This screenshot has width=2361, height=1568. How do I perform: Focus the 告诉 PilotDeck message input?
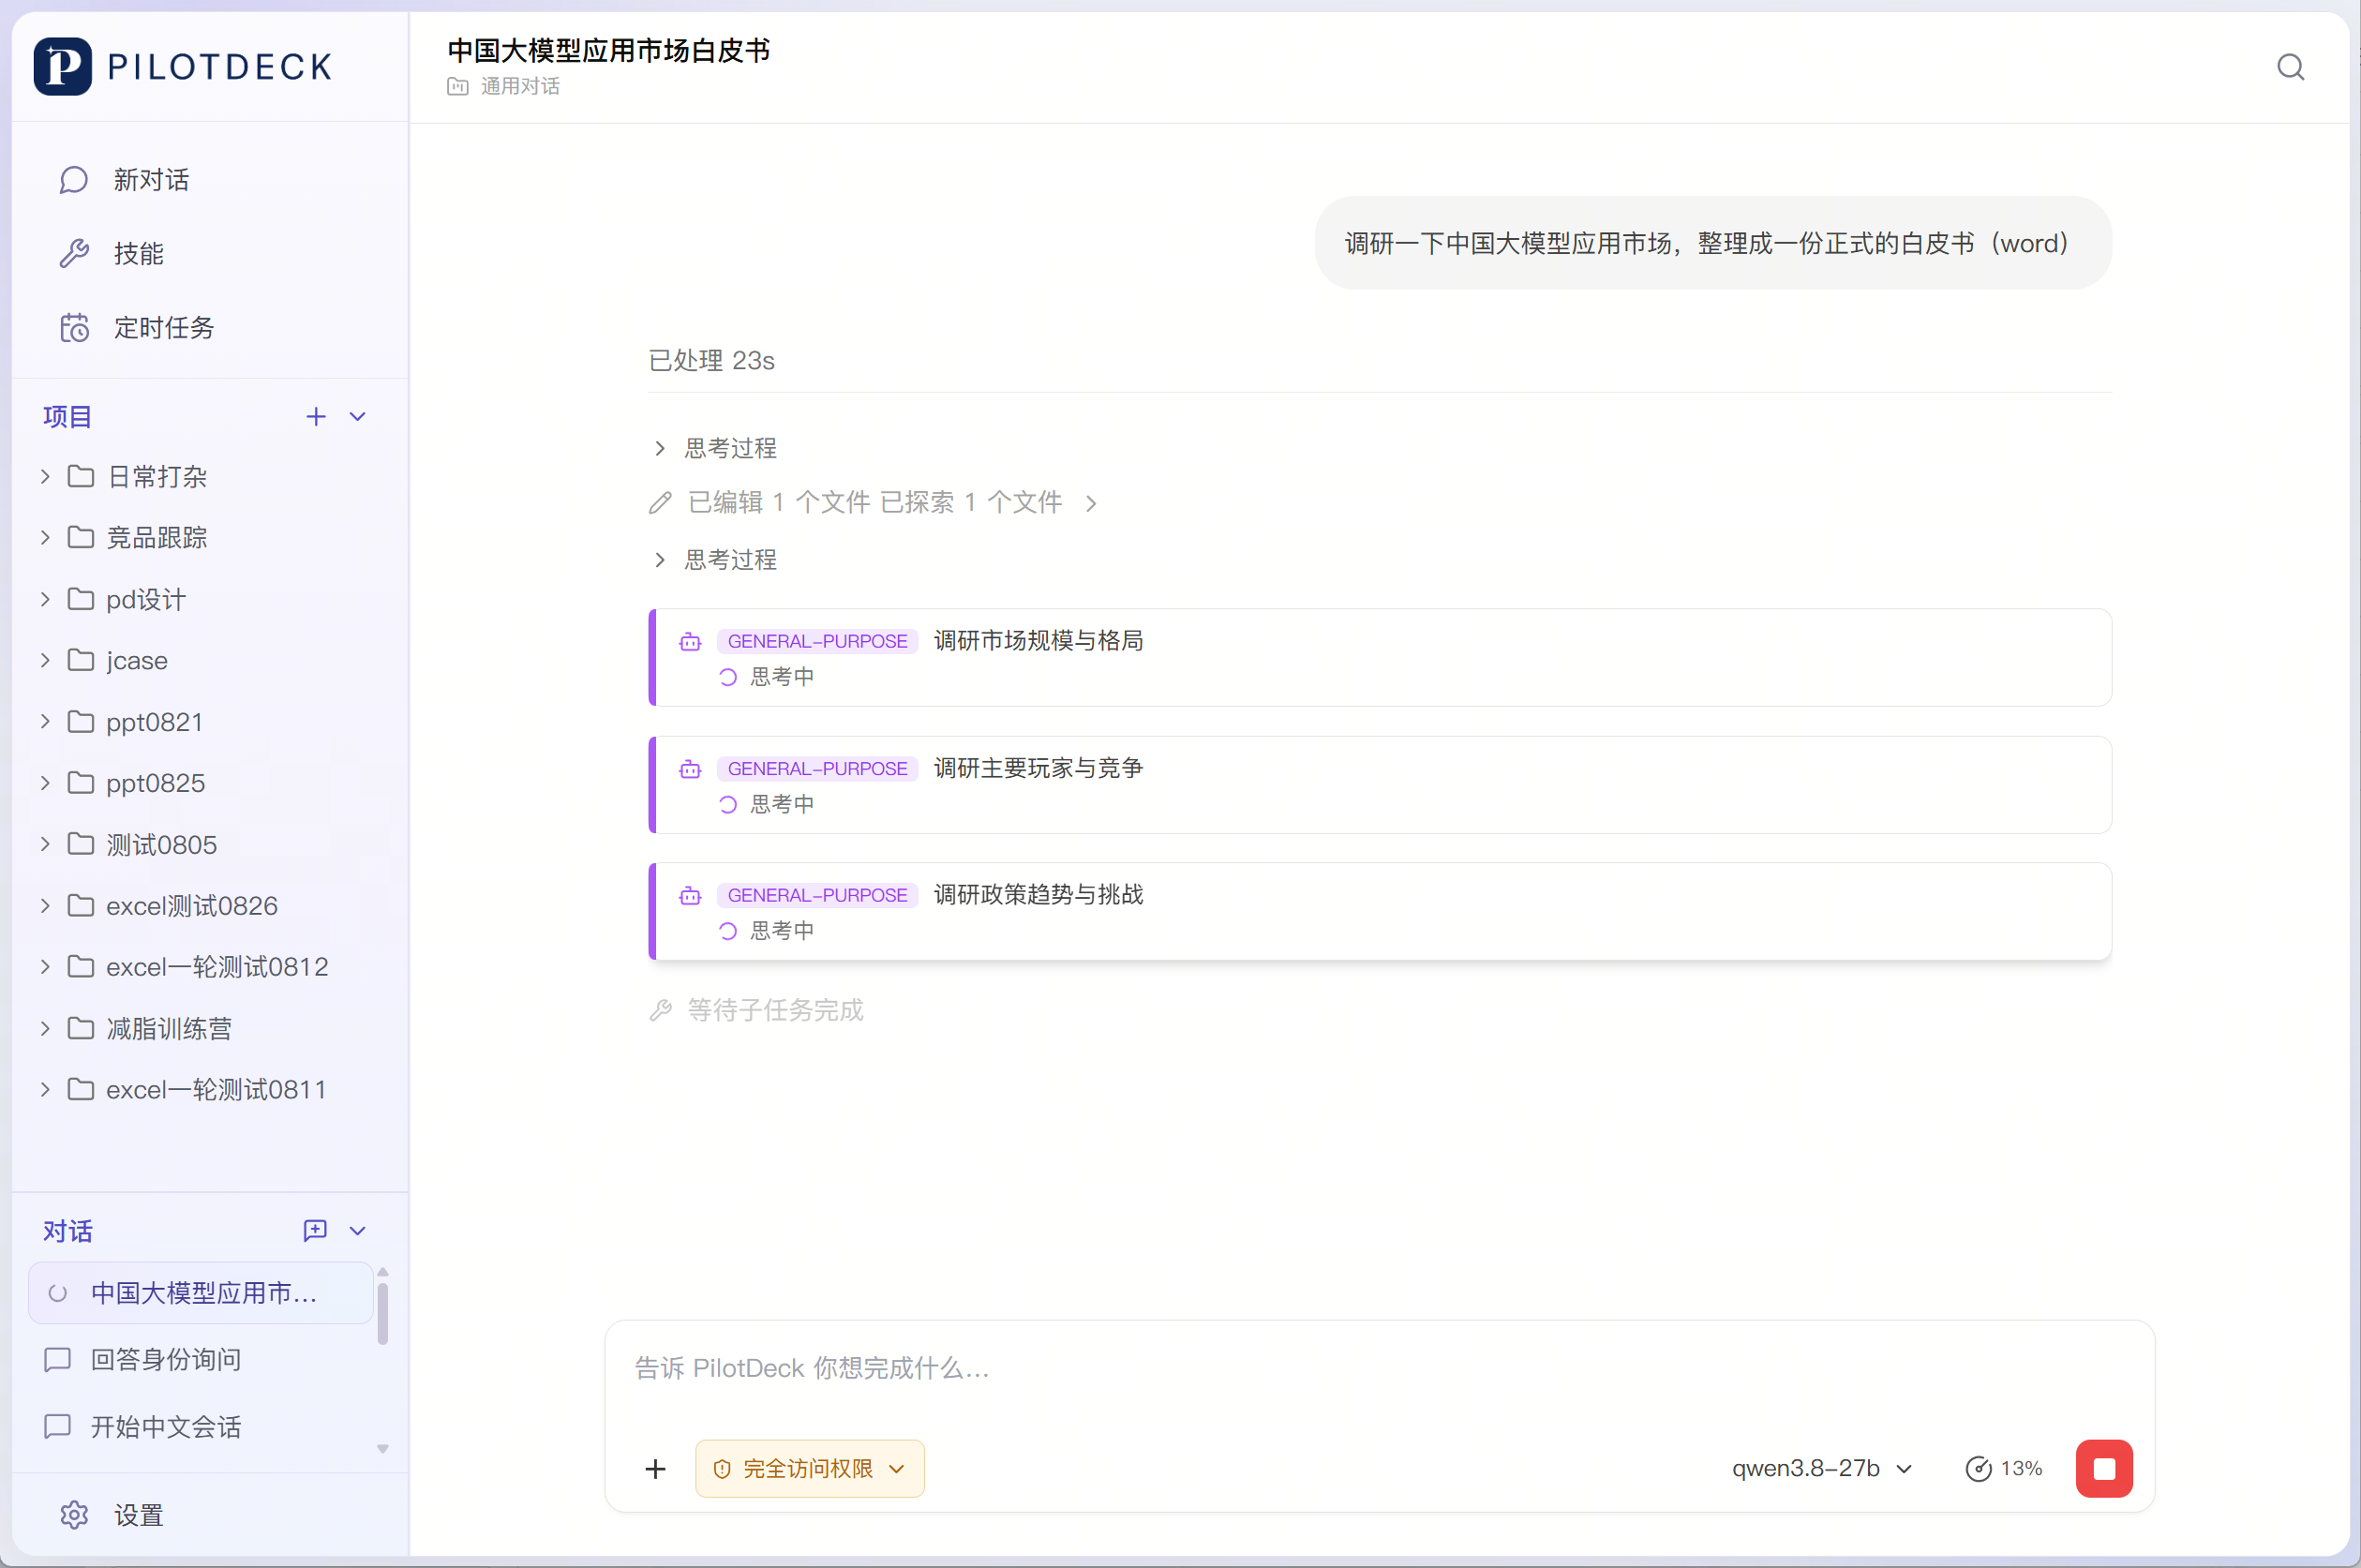(x=1380, y=1368)
